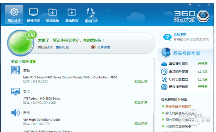Open USB设备管理 feature
Viewport: 216px width, 132px height.
coord(179,79)
